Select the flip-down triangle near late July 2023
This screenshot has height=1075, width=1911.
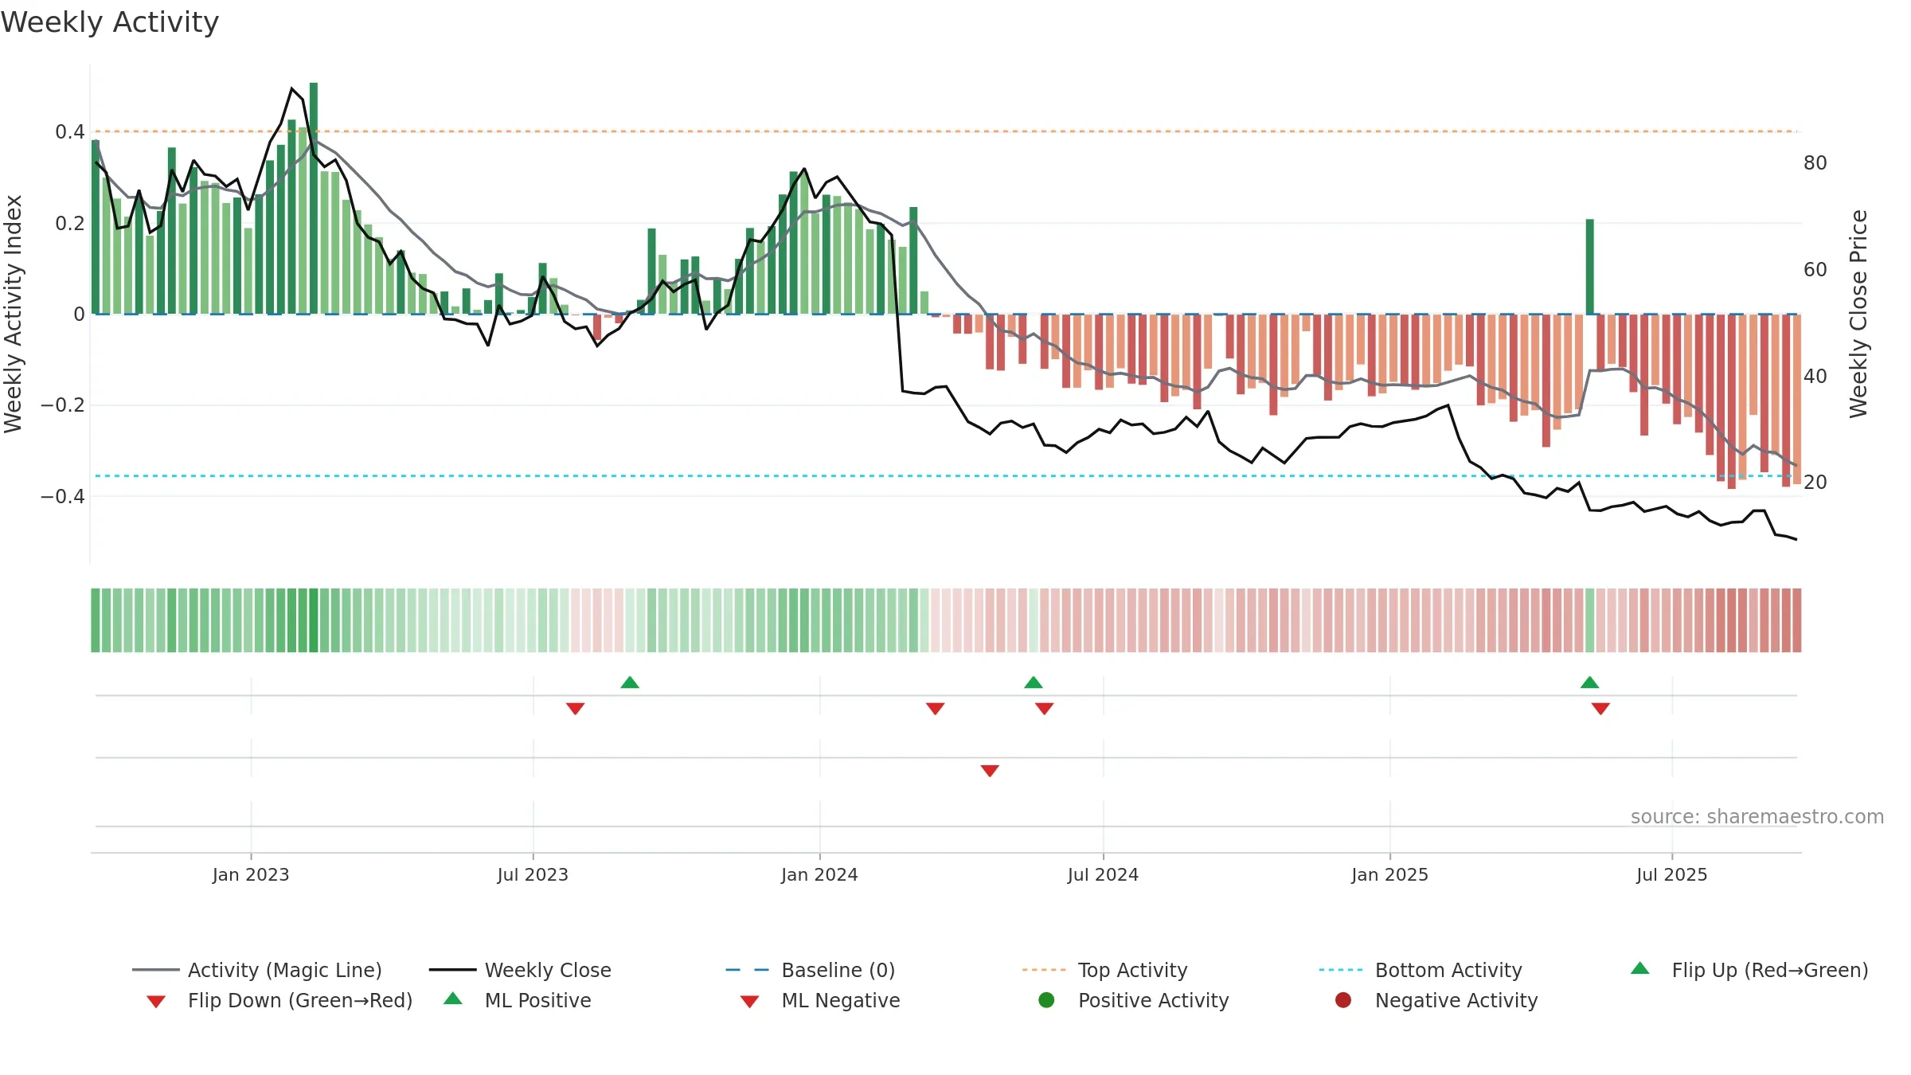tap(576, 709)
